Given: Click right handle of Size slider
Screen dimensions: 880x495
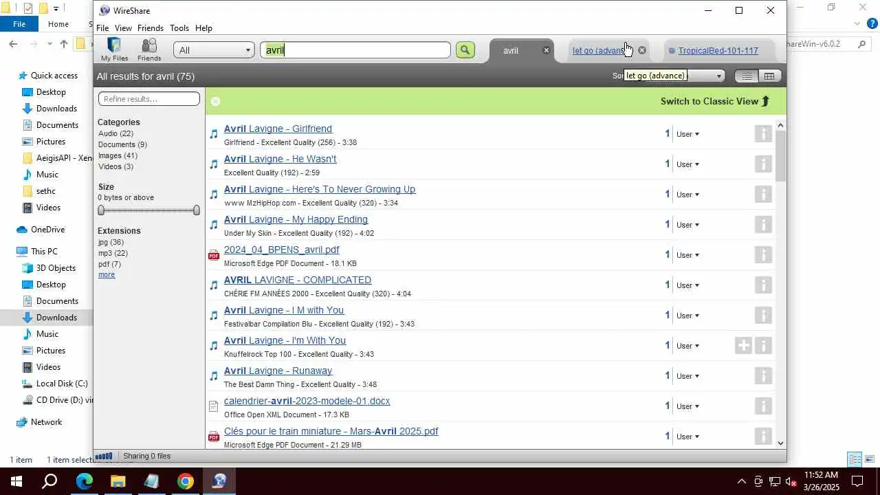Looking at the screenshot, I should [196, 210].
